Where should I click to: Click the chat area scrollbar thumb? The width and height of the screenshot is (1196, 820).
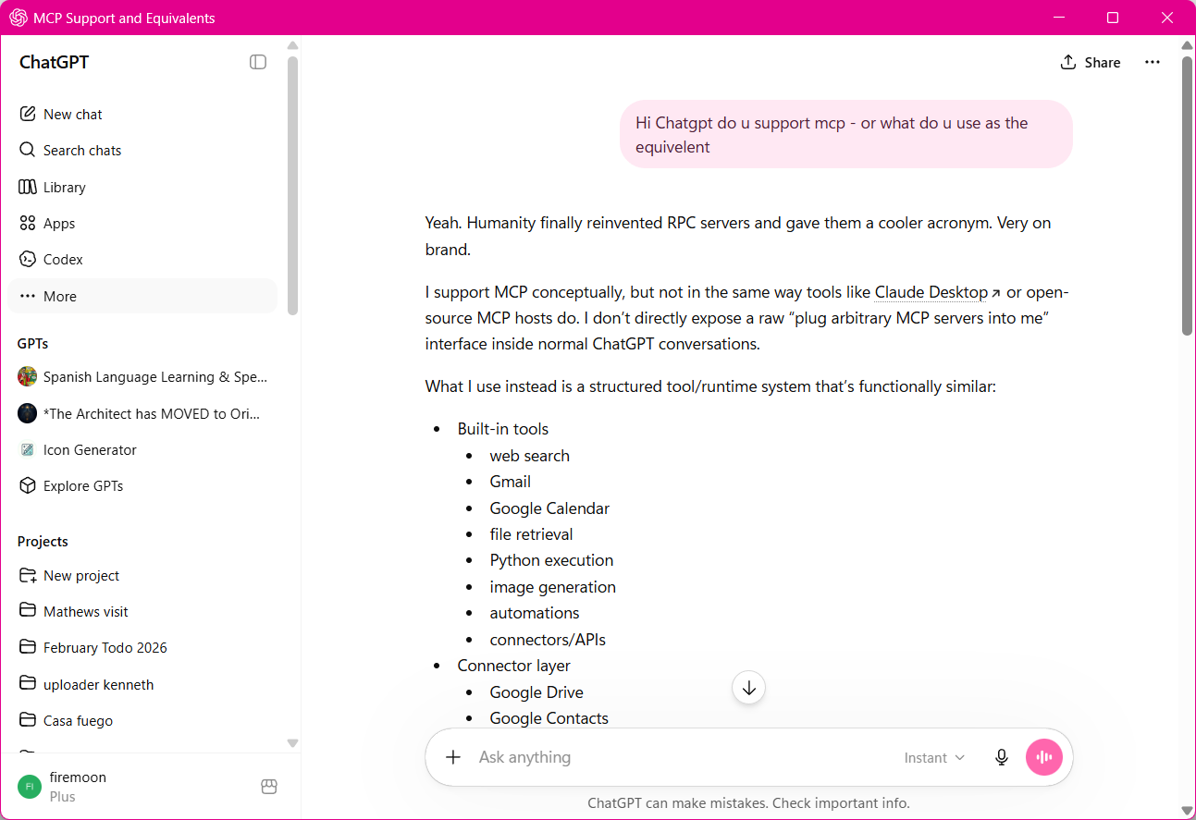1188,195
